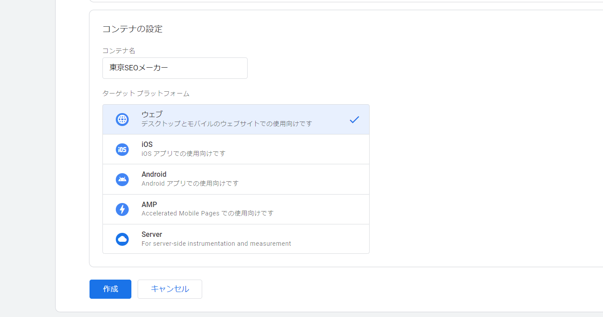Click the checkmark on the ウェブ row
Screen dimensions: 603x317
pyautogui.click(x=354, y=119)
